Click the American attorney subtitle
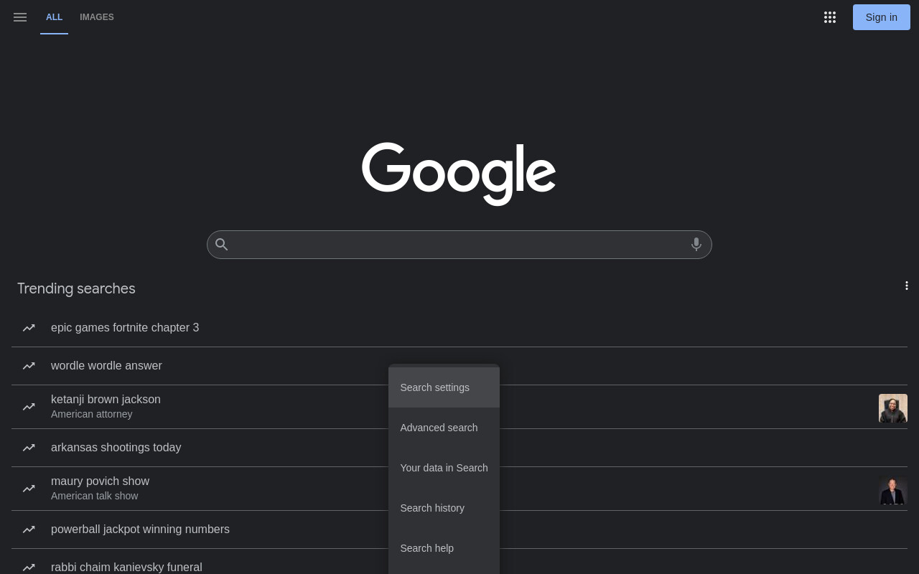 [92, 414]
